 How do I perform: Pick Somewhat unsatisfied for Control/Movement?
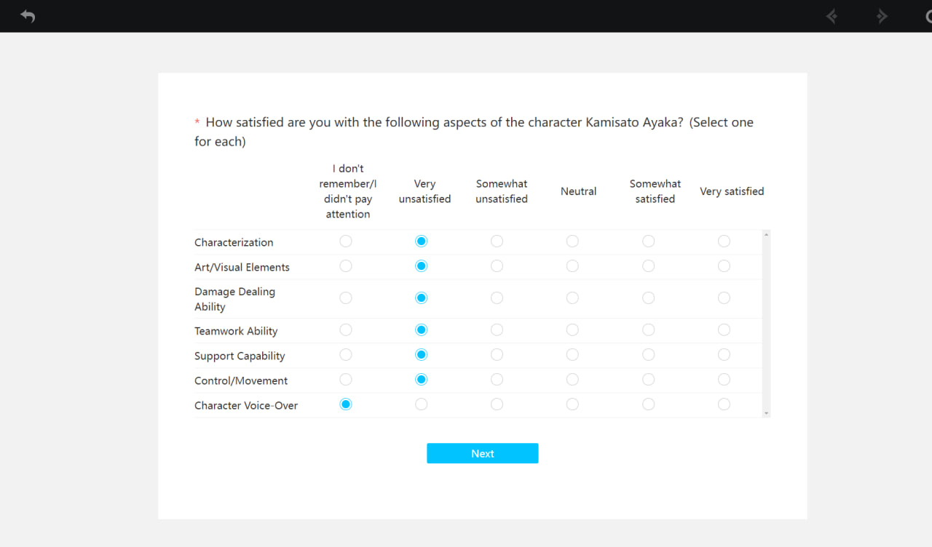497,380
